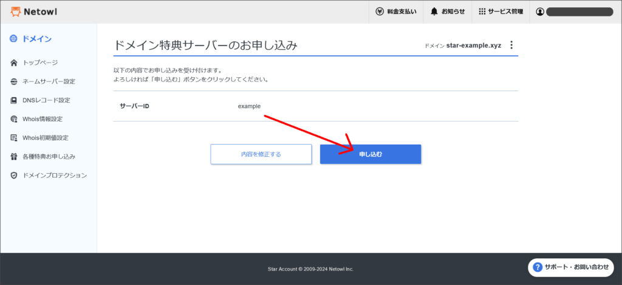The height and width of the screenshot is (285, 622).
Task: Click the Whois情報設定 icon
Action: click(14, 119)
